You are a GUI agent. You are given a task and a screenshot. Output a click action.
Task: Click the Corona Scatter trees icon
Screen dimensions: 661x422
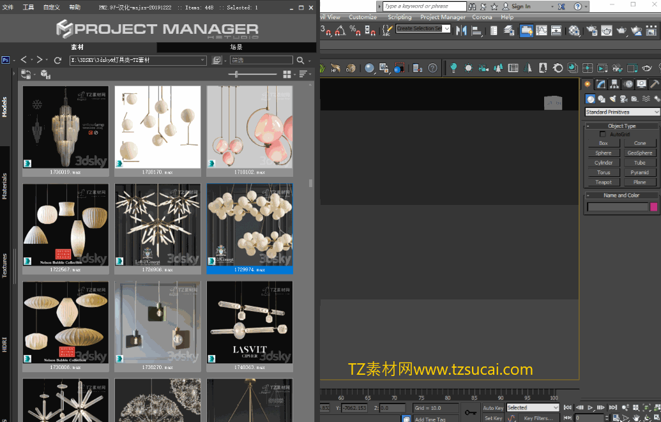[498, 68]
